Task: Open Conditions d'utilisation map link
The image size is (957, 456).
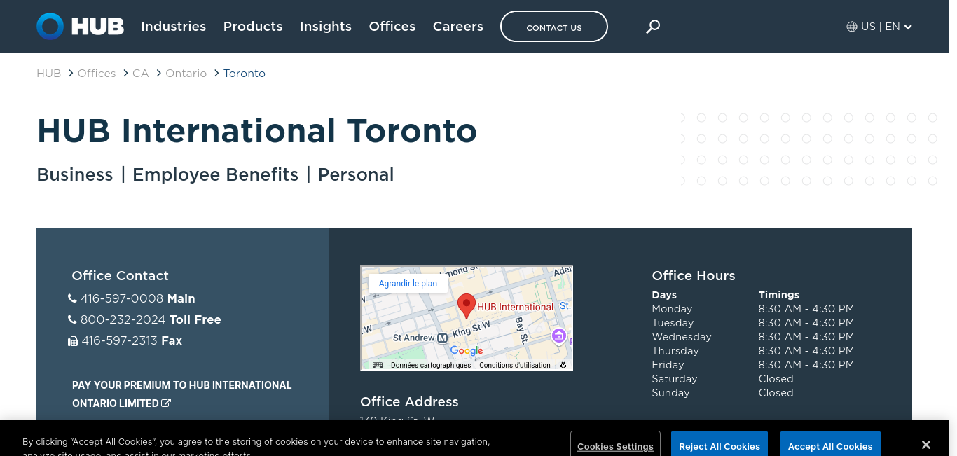Action: 515,365
